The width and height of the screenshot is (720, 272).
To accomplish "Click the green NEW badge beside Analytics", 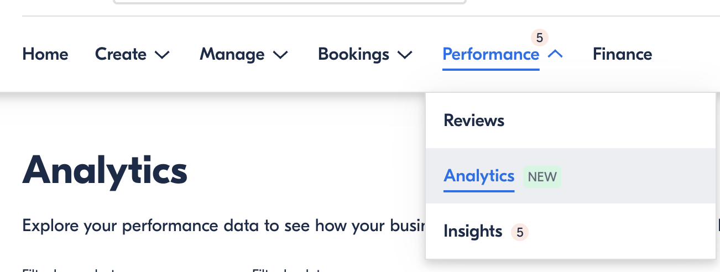I will (x=542, y=177).
